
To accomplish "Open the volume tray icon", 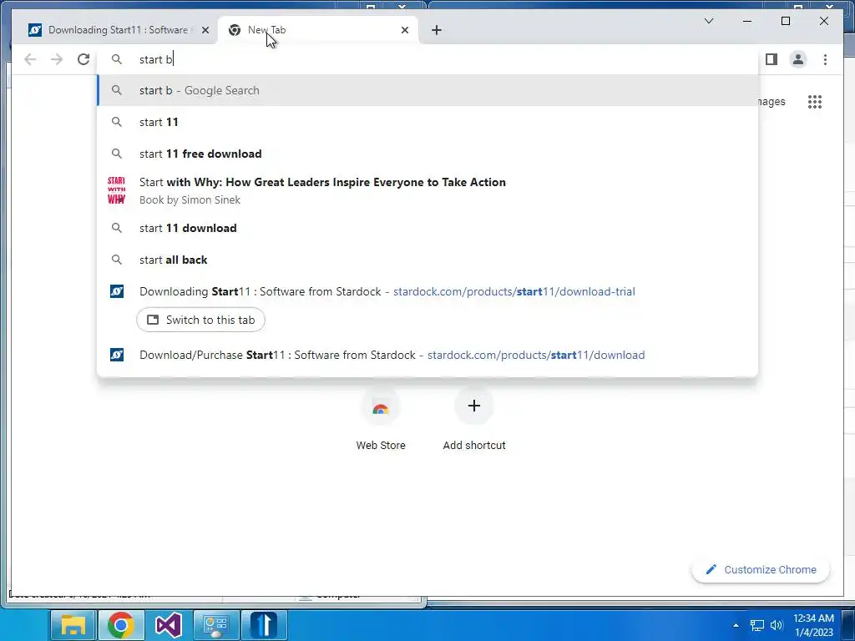I will click(x=777, y=625).
